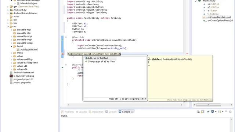Select the values-sw720dp-land folder
This screenshot has height=132, width=235.
click(x=27, y=63)
